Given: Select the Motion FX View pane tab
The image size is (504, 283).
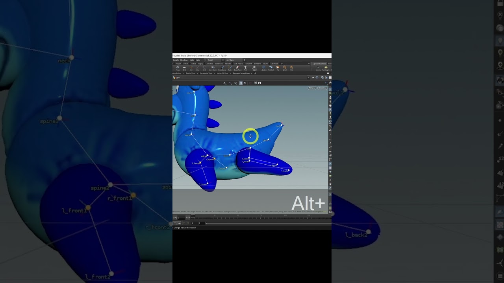Looking at the screenshot, I should [222, 73].
